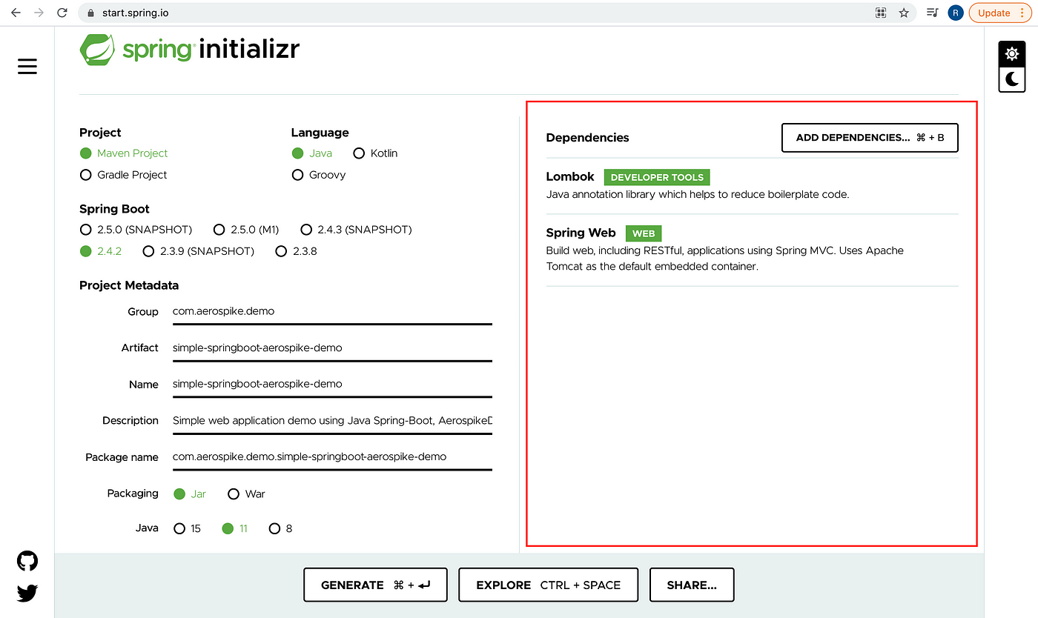Go back in browser history

click(x=16, y=13)
